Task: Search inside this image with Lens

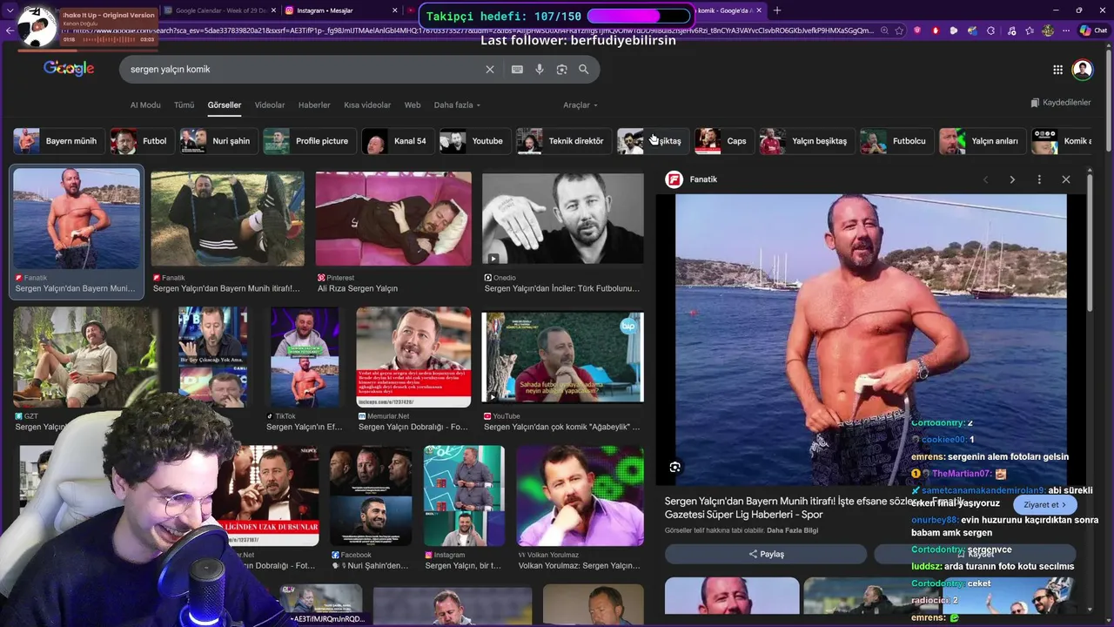Action: pyautogui.click(x=674, y=468)
